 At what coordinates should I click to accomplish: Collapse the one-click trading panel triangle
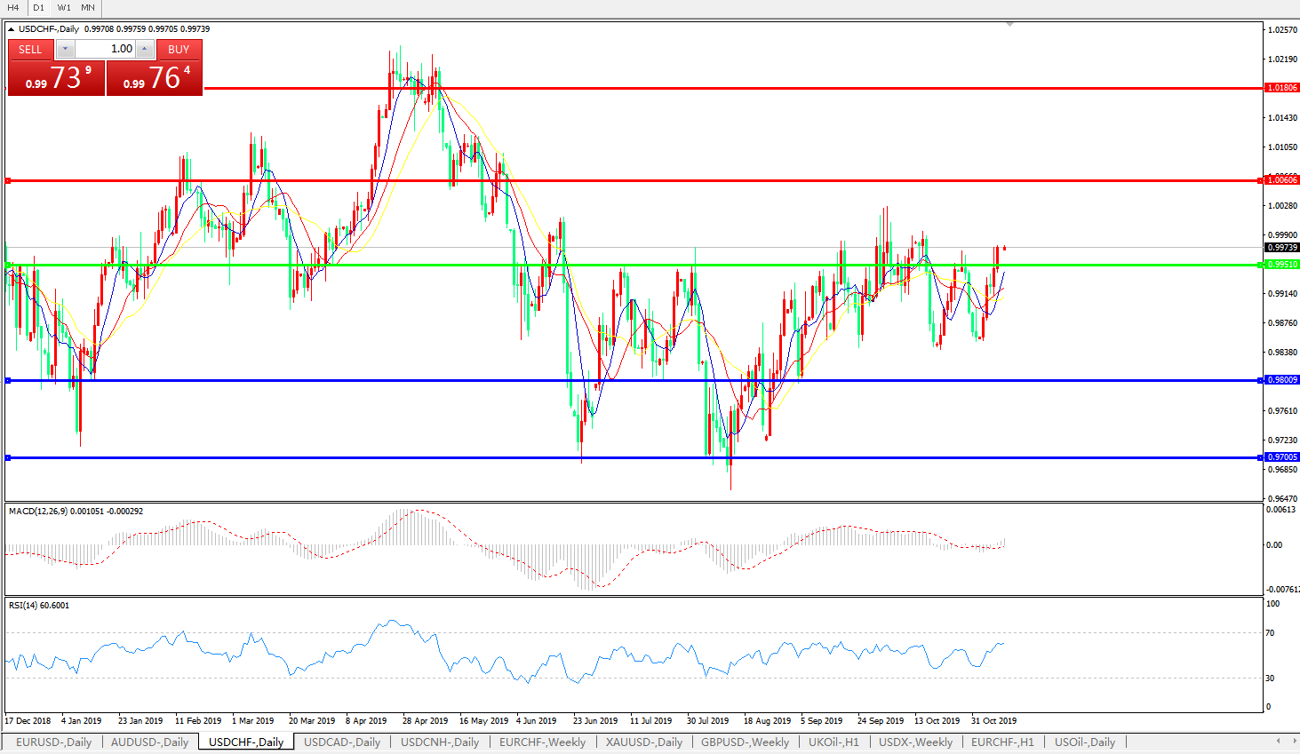tap(12, 29)
